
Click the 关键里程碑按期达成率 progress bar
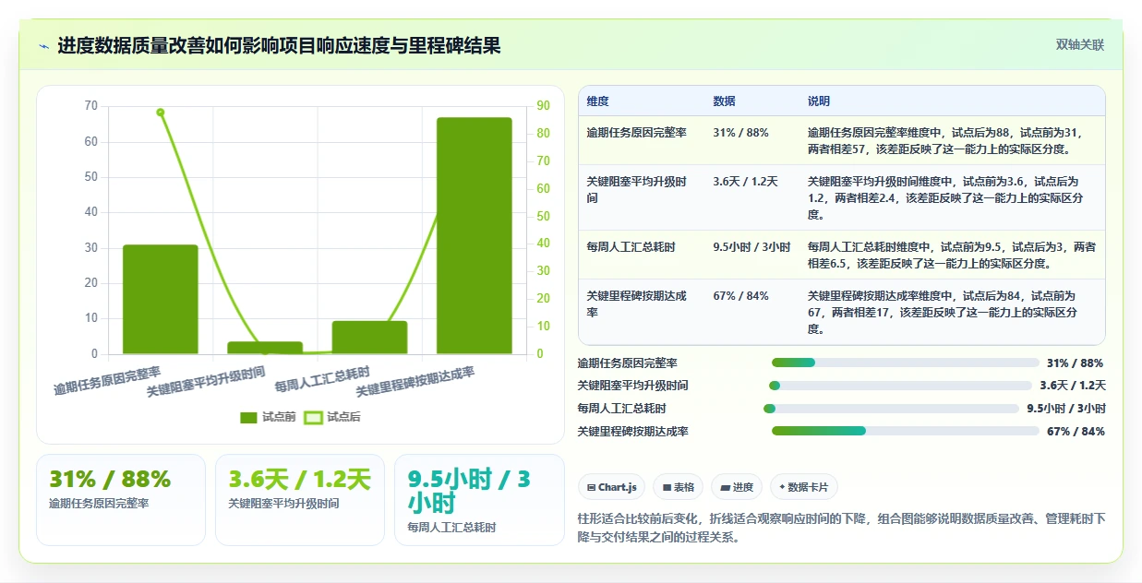click(906, 431)
